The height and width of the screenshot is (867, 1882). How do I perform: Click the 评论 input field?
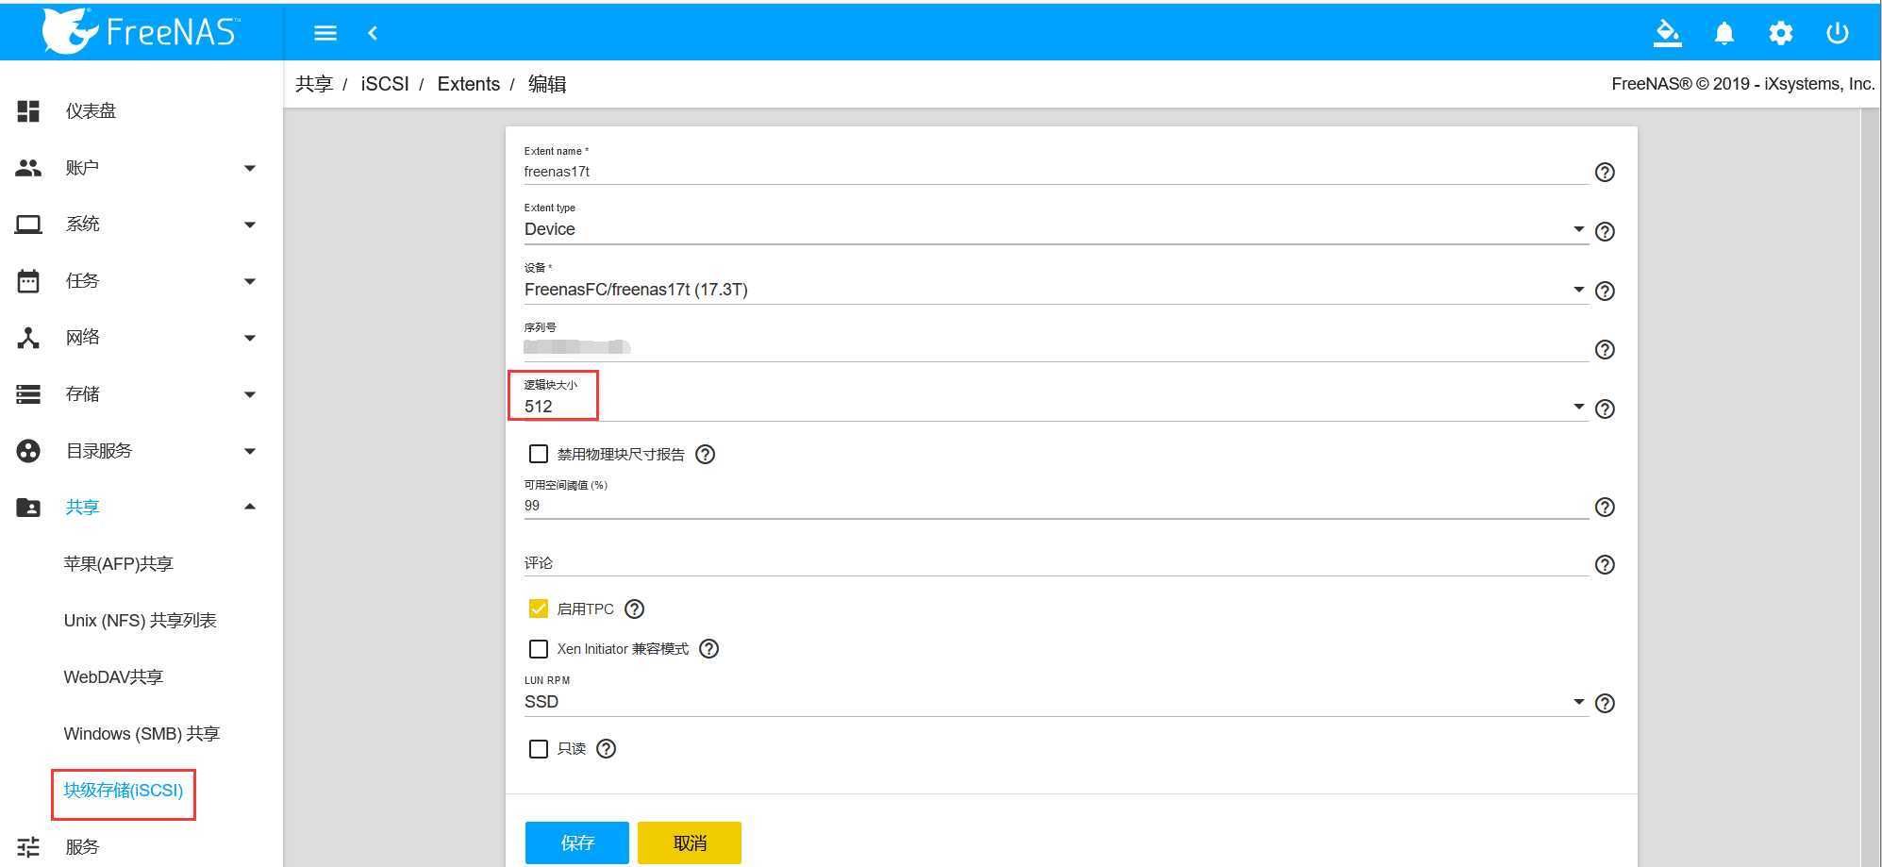[1055, 563]
